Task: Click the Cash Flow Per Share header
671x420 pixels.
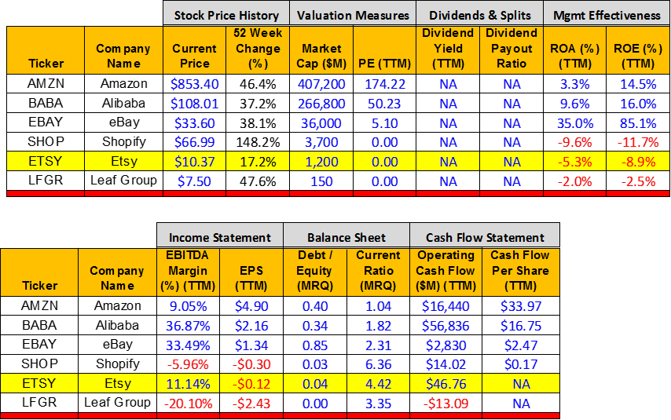Action: (520, 271)
